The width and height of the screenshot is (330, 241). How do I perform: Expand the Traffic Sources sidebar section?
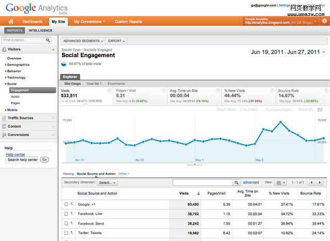[28, 118]
